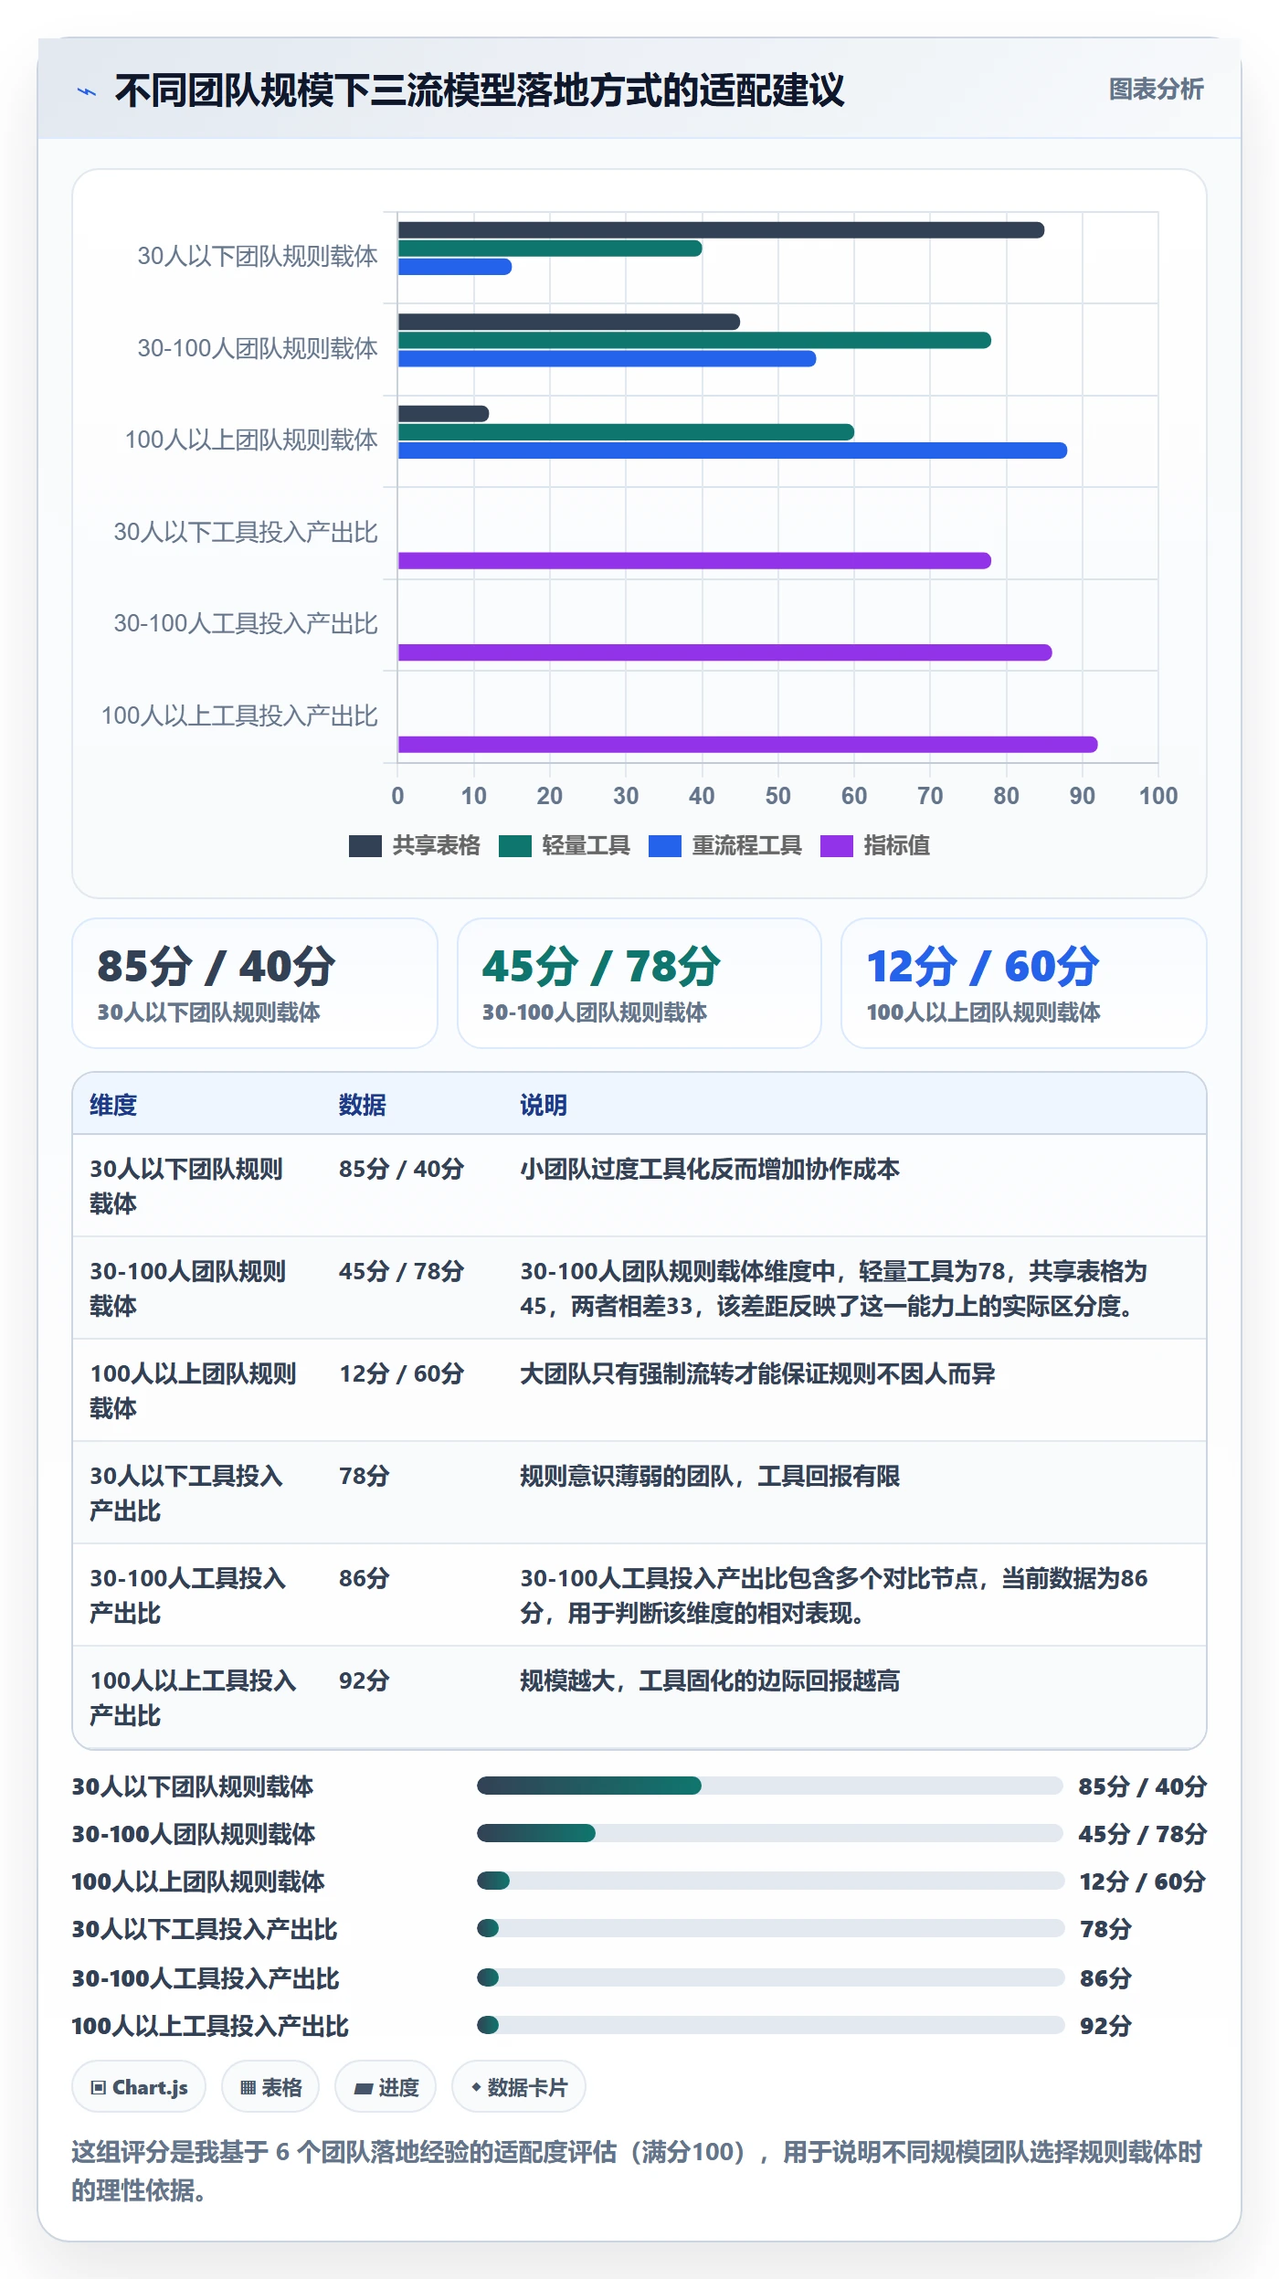Click the footnote paragraph about 6 个团队落地经验
Screen dimensions: 1279x2279
pyautogui.click(x=637, y=2171)
